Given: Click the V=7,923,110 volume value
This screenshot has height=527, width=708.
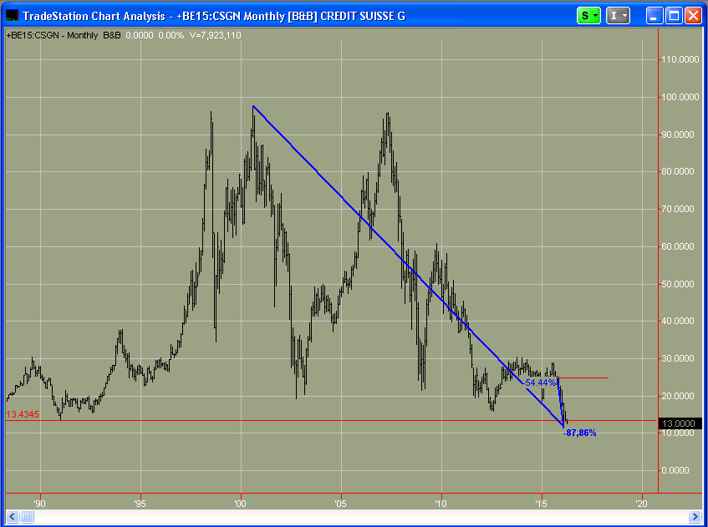Looking at the screenshot, I should pos(215,35).
